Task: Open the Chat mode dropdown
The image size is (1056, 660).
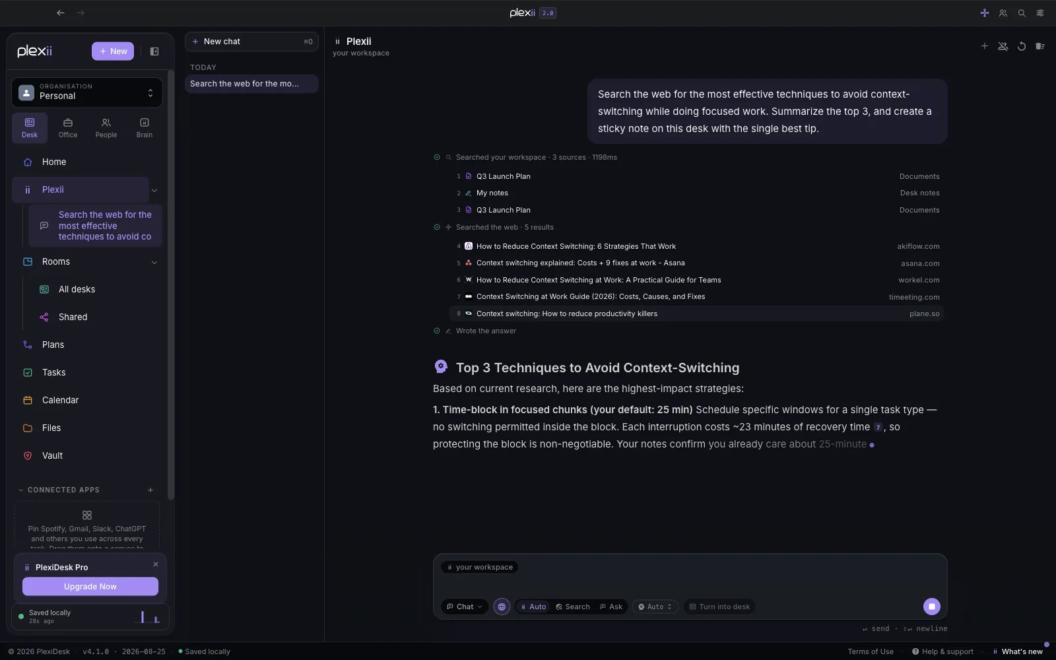Action: (465, 607)
